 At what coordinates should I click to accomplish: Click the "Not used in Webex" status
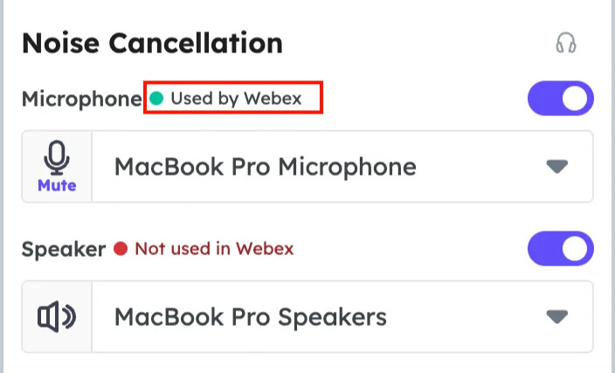pos(214,249)
